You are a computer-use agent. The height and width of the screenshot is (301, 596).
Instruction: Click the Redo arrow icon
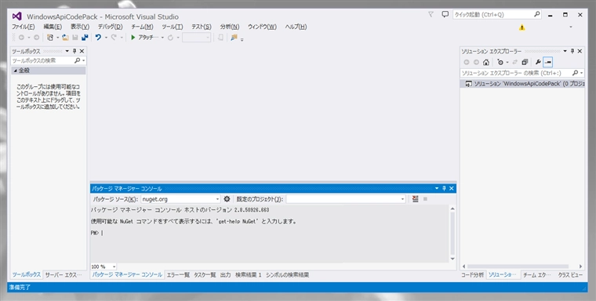[x=113, y=38]
